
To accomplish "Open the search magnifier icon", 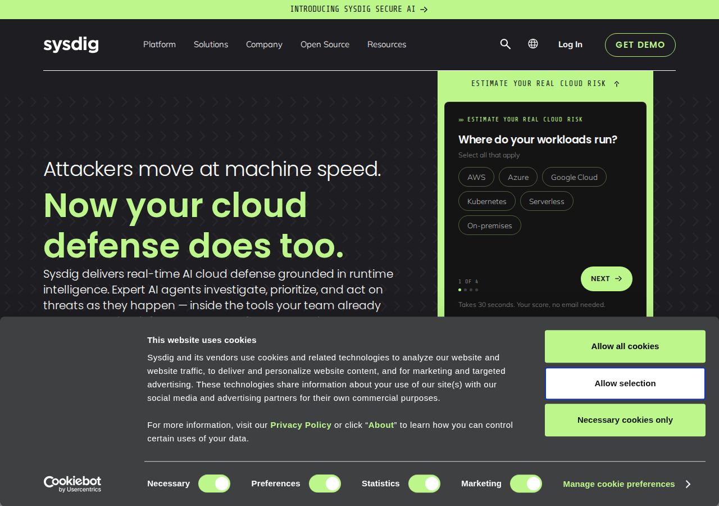I will (x=506, y=44).
